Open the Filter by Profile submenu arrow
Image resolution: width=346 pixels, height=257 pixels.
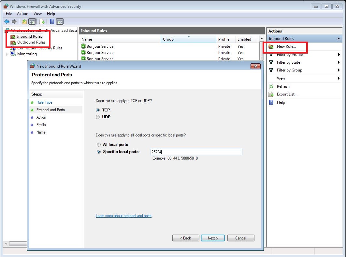pos(339,55)
